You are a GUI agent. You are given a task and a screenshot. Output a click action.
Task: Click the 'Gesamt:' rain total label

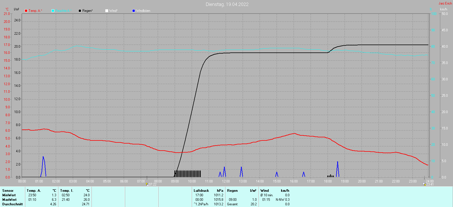[232, 204]
